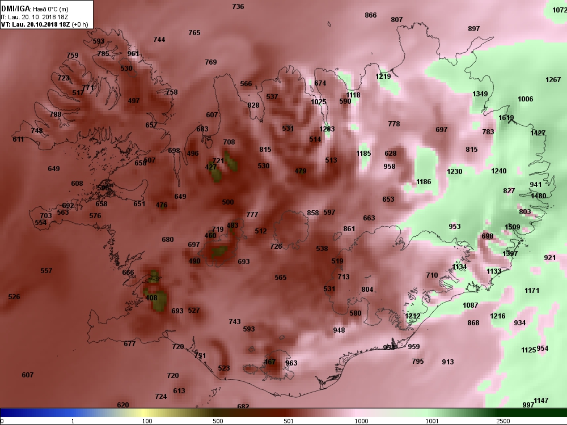The width and height of the screenshot is (567, 425).
Task: Click the map value '427'
Action: point(211,167)
